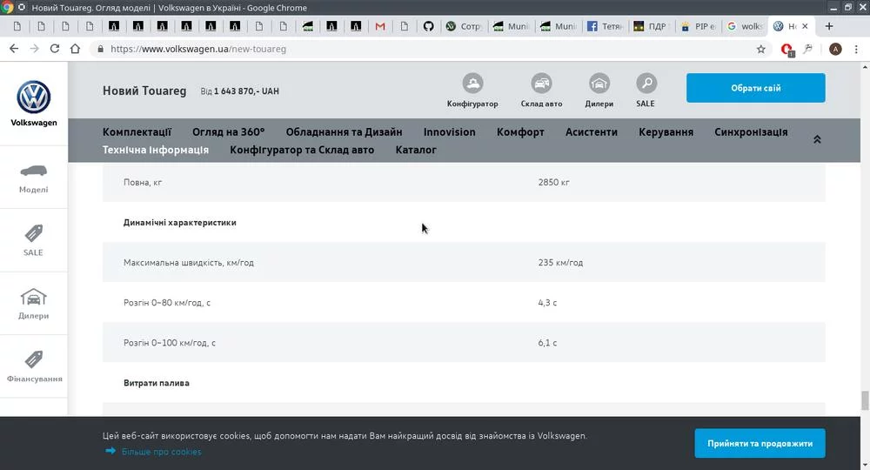Switch to the Facebook Тетян tab
The width and height of the screenshot is (870, 470).
click(x=606, y=26)
